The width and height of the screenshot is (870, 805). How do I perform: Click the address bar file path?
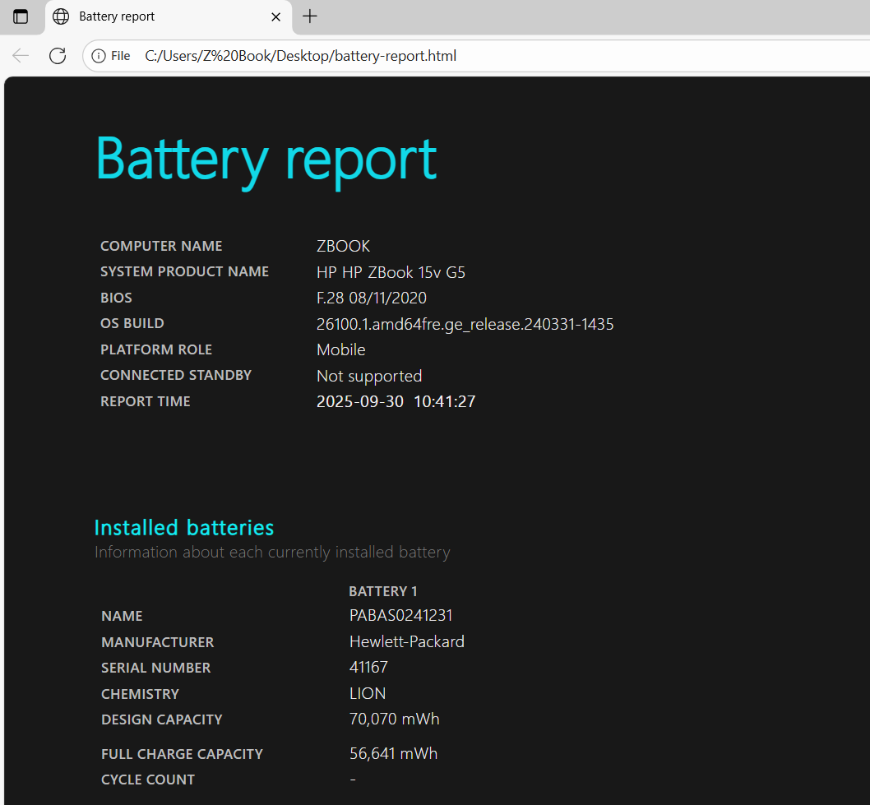300,56
